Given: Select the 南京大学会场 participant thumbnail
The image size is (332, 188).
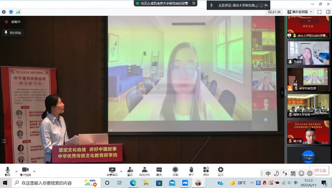Looking at the screenshot, I should (308, 105).
